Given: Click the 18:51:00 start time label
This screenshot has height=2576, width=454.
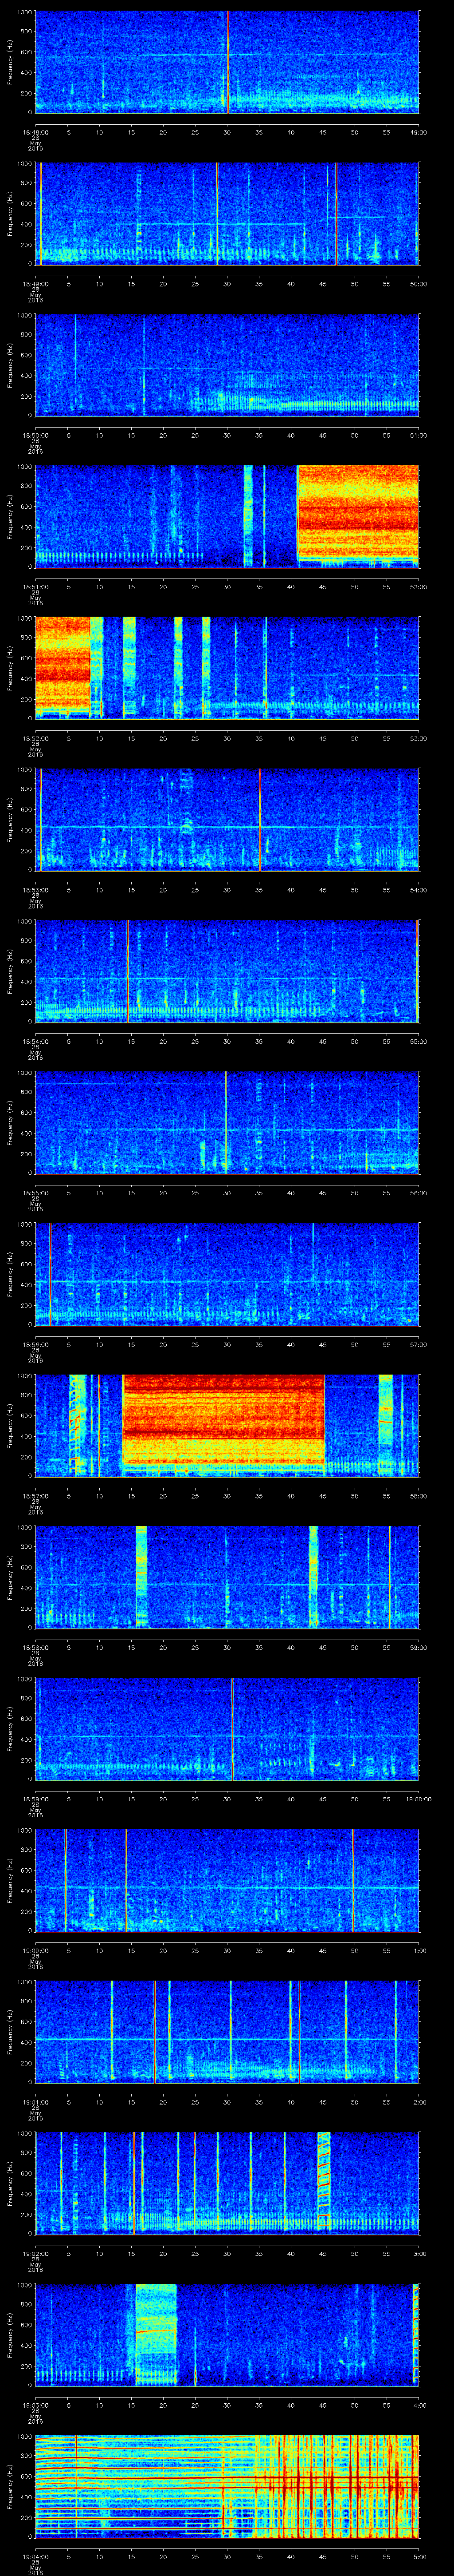Looking at the screenshot, I should 35,586.
